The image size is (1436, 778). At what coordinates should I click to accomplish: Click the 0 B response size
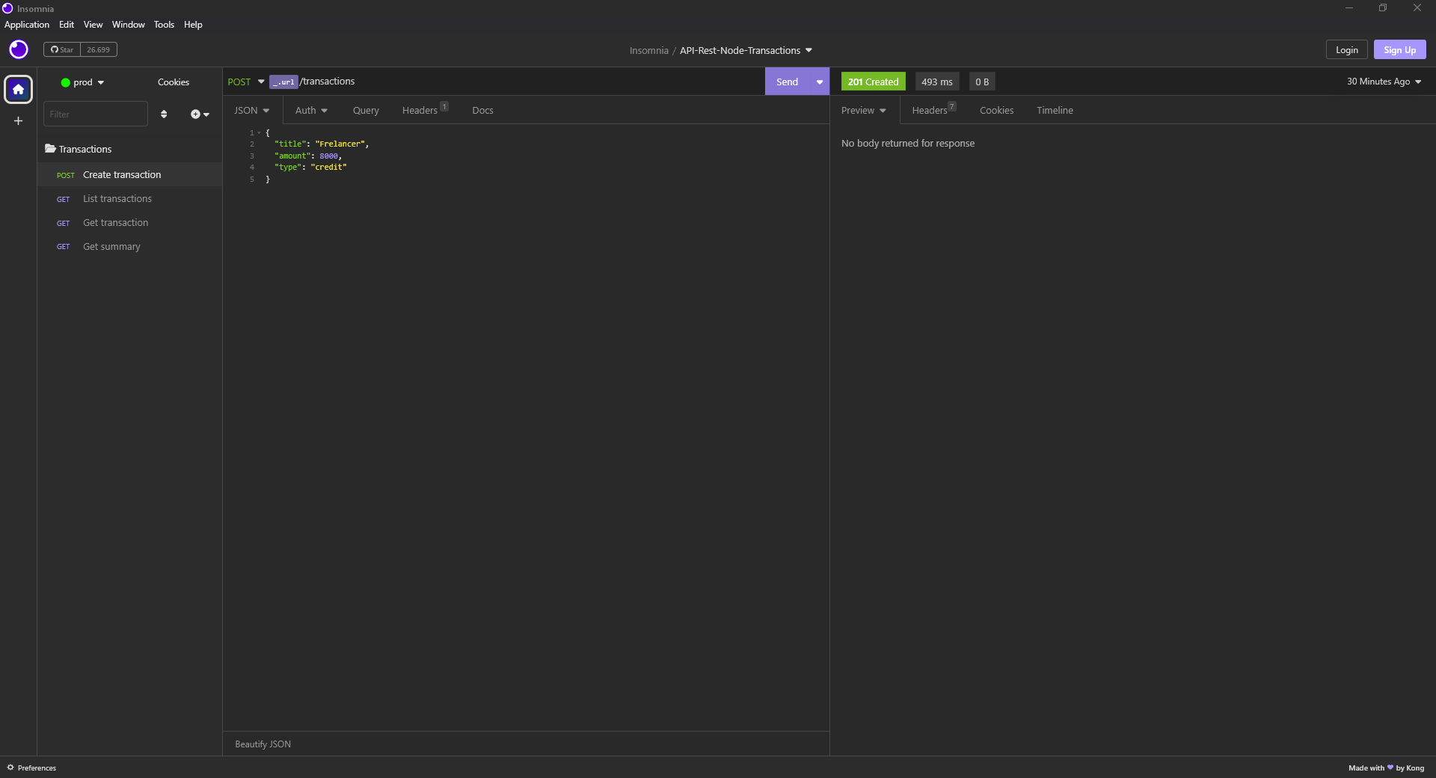click(981, 82)
